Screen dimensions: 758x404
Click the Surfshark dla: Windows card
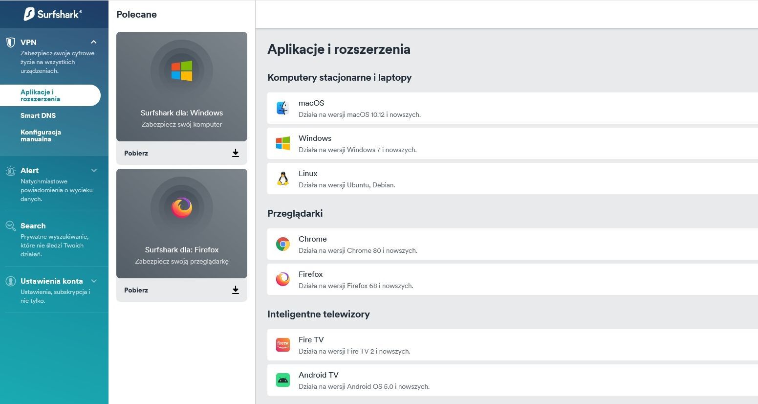(x=182, y=87)
